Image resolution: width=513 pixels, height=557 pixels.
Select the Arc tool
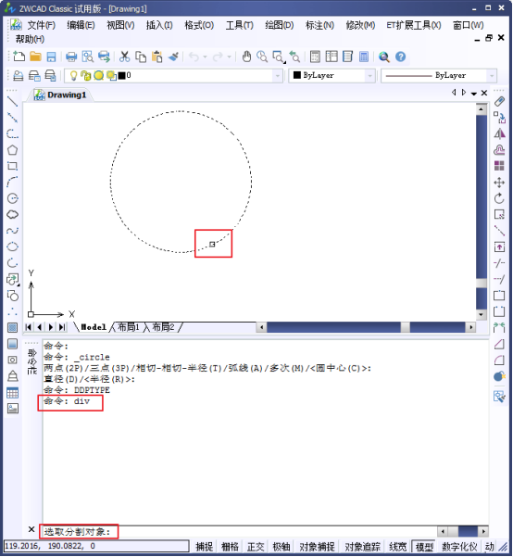pos(12,183)
